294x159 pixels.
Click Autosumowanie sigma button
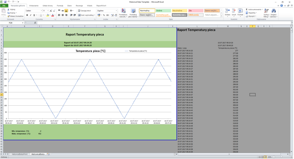click(x=254, y=9)
